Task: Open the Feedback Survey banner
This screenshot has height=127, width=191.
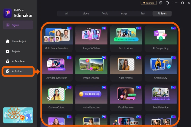Action: pyautogui.click(x=18, y=115)
